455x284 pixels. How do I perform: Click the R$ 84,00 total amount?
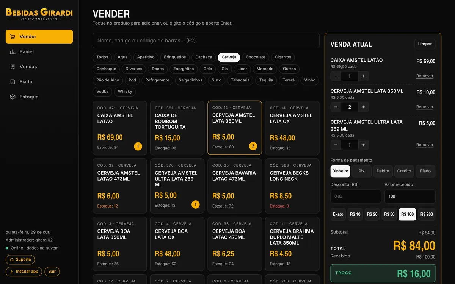[414, 246]
